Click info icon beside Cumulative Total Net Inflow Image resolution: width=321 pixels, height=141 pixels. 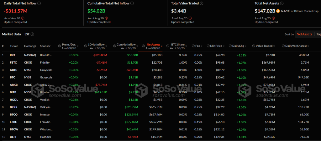click(132, 3)
